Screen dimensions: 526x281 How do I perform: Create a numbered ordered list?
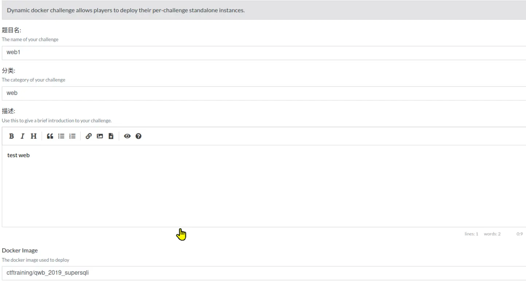[x=72, y=136]
